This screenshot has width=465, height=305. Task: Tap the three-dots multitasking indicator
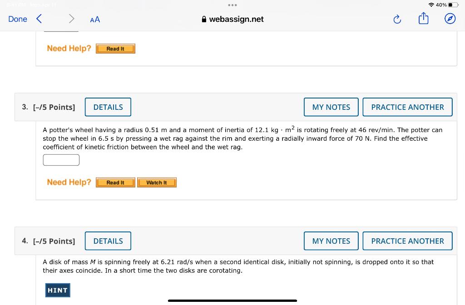coord(232,5)
